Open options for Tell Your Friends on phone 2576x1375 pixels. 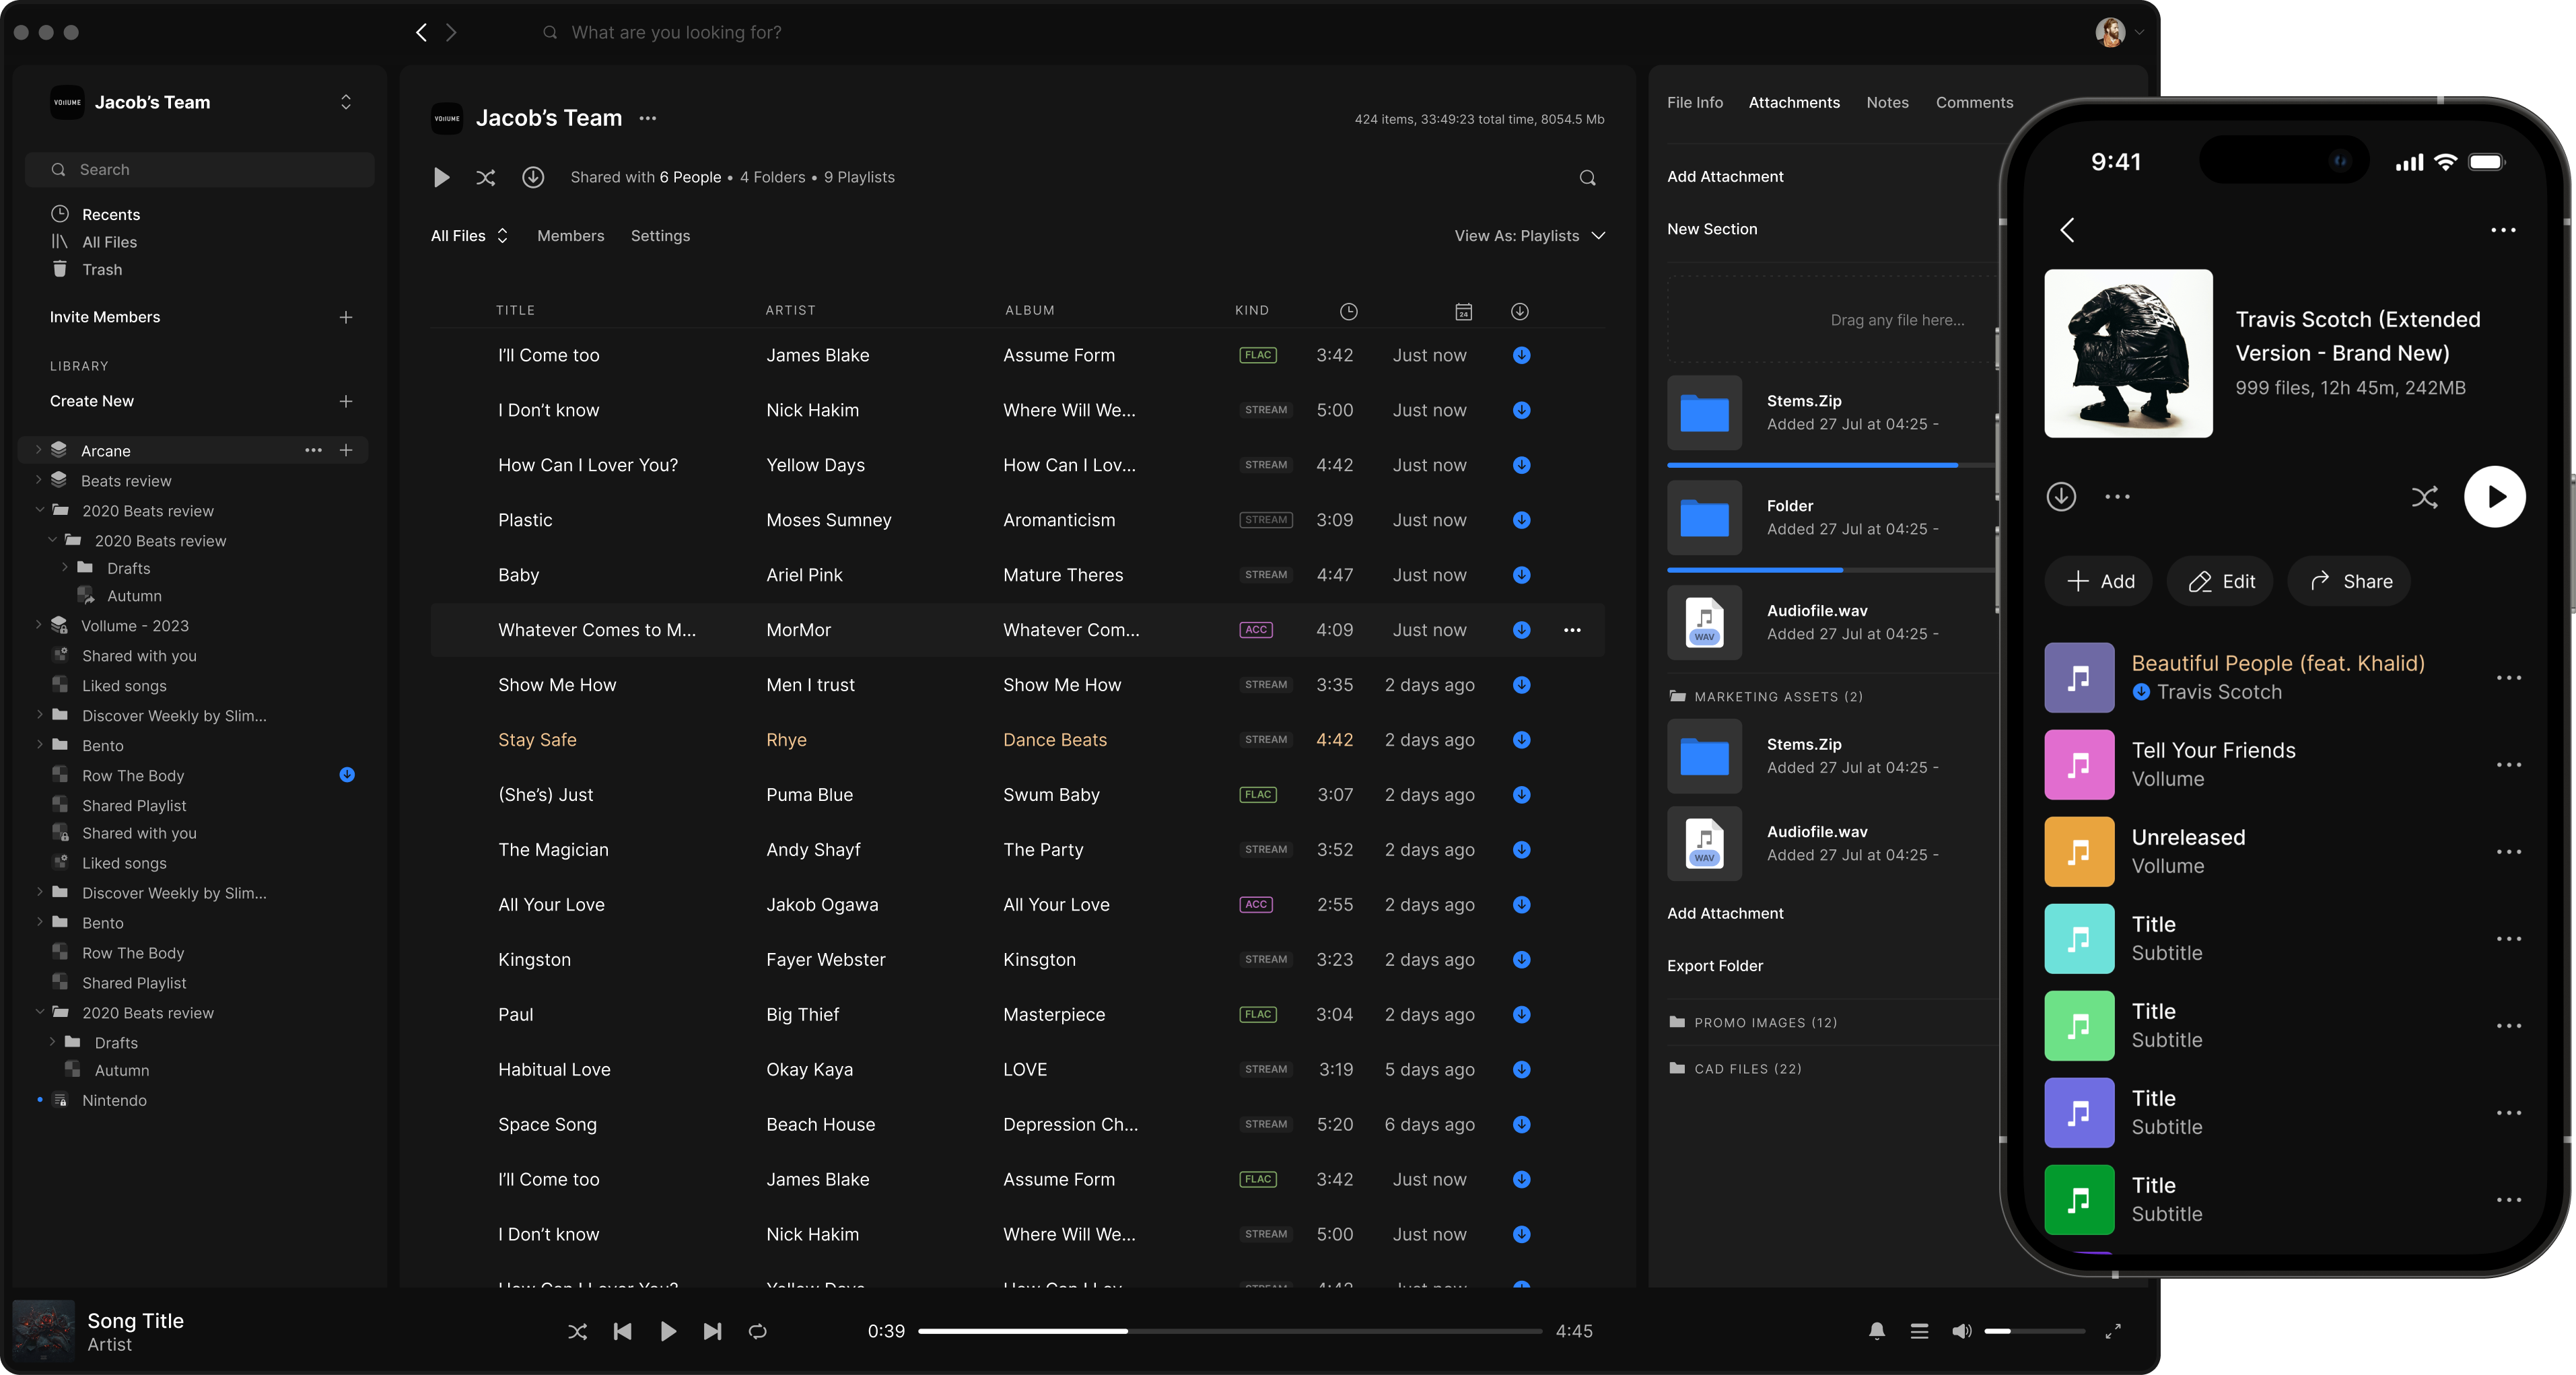click(x=2508, y=765)
